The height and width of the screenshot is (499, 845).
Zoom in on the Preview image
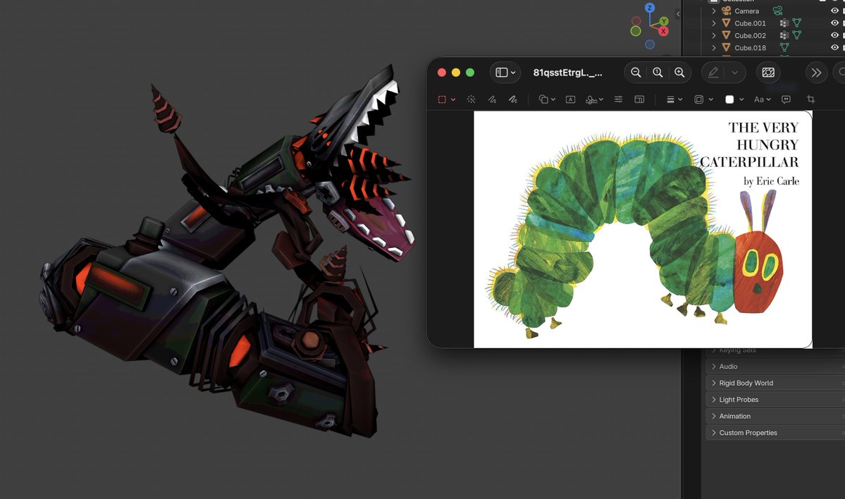point(679,72)
